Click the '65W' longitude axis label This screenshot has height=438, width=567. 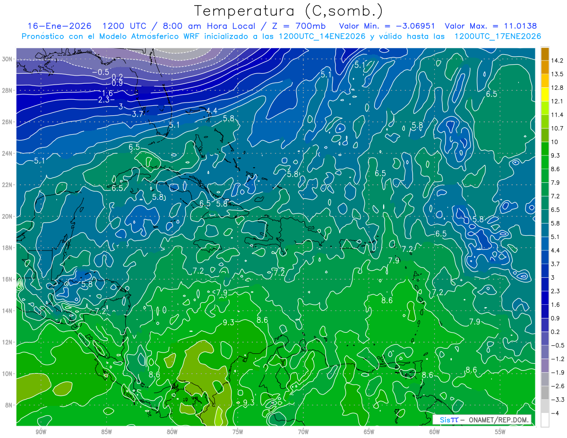click(369, 432)
